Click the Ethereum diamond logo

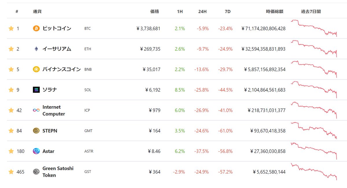coord(36,49)
